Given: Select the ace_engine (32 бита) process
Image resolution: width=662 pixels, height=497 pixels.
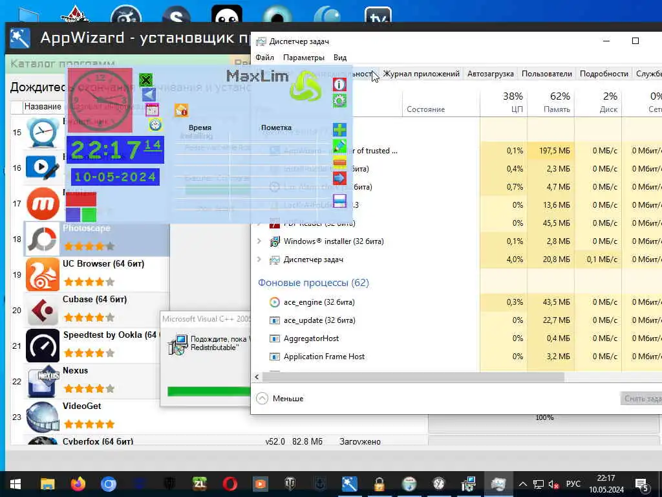Looking at the screenshot, I should point(319,302).
